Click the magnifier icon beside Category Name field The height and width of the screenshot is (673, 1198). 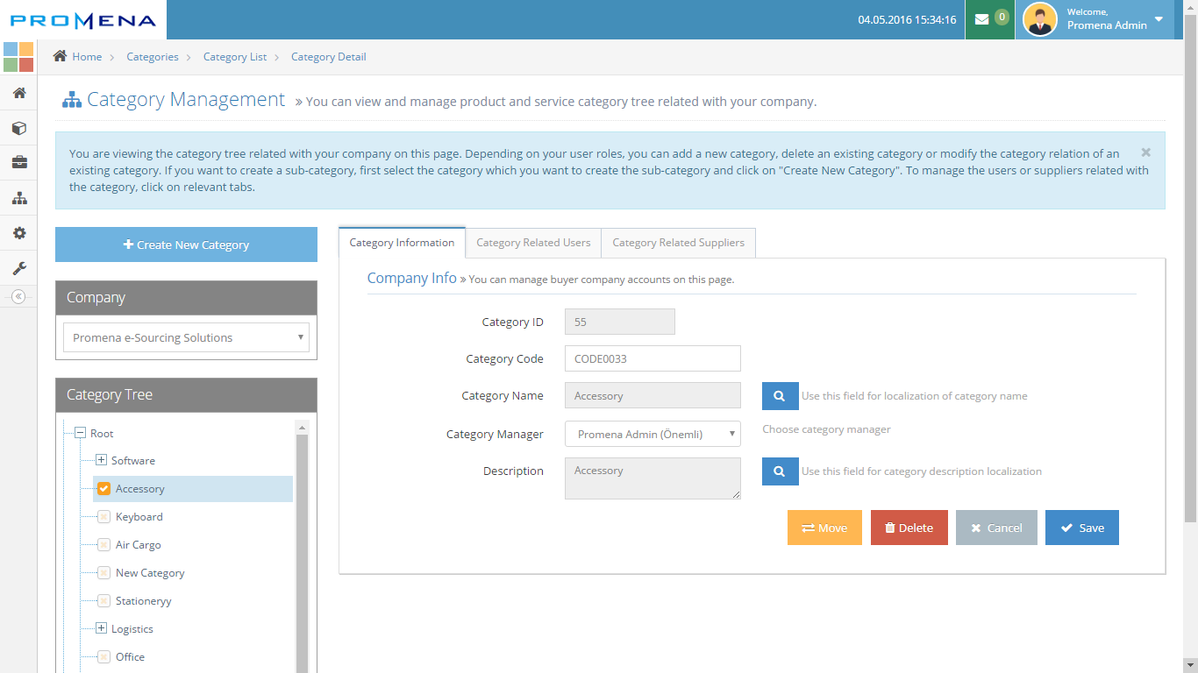pyautogui.click(x=780, y=396)
